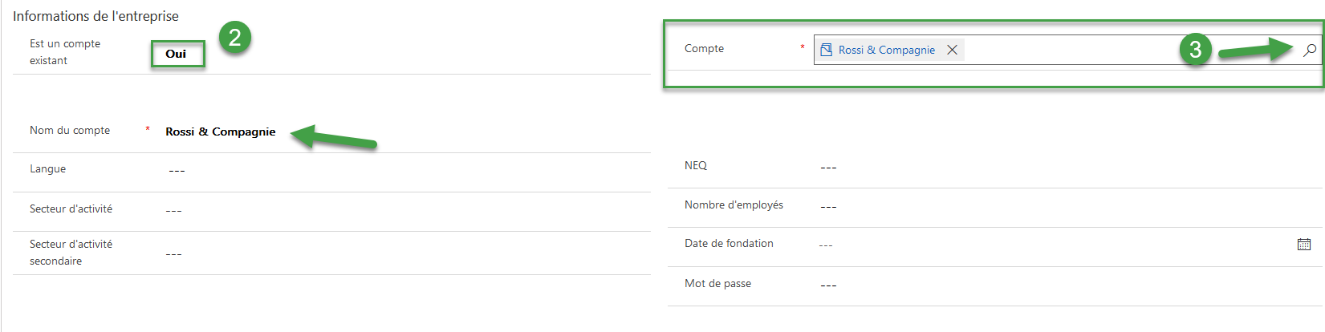Image resolution: width=1325 pixels, height=332 pixels.
Task: Click the magnifier search icon in Compte lookup
Action: pos(1310,50)
